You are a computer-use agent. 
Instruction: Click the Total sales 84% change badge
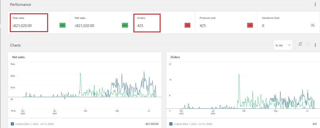[x=62, y=26]
